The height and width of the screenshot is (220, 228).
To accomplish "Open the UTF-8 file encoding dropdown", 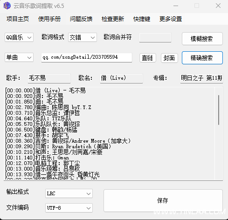I will (69, 208).
